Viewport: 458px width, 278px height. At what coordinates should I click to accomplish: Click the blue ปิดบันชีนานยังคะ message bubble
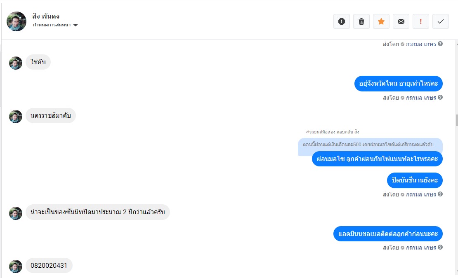[415, 180]
